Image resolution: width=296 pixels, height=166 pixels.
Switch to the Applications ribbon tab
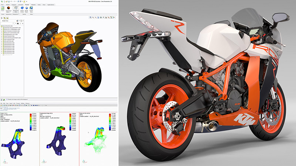(x=51, y=5)
